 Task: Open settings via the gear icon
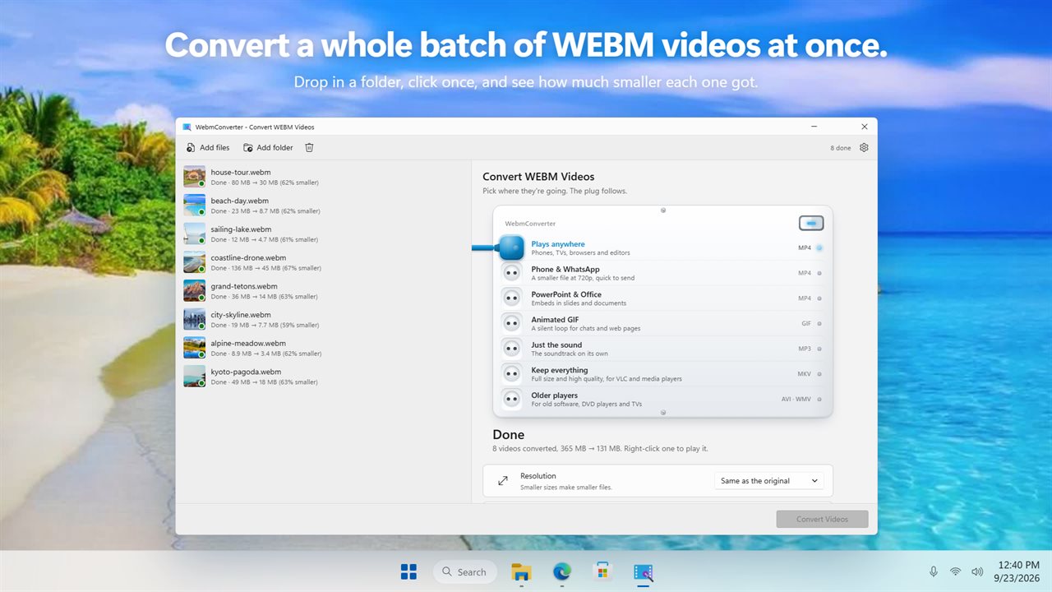(864, 148)
